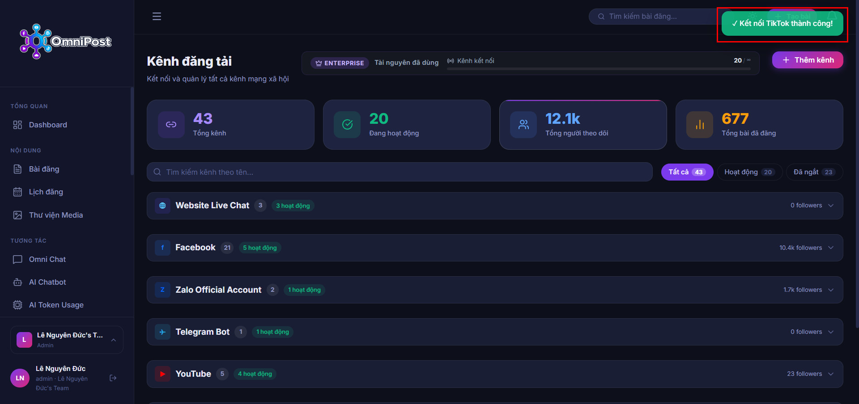Expand Zalo Official Account chevron

[x=831, y=290]
